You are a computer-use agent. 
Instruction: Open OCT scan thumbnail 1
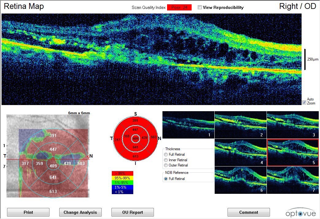click(x=188, y=125)
